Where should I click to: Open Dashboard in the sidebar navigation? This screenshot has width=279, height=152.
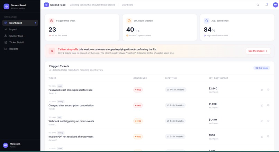[20, 23]
